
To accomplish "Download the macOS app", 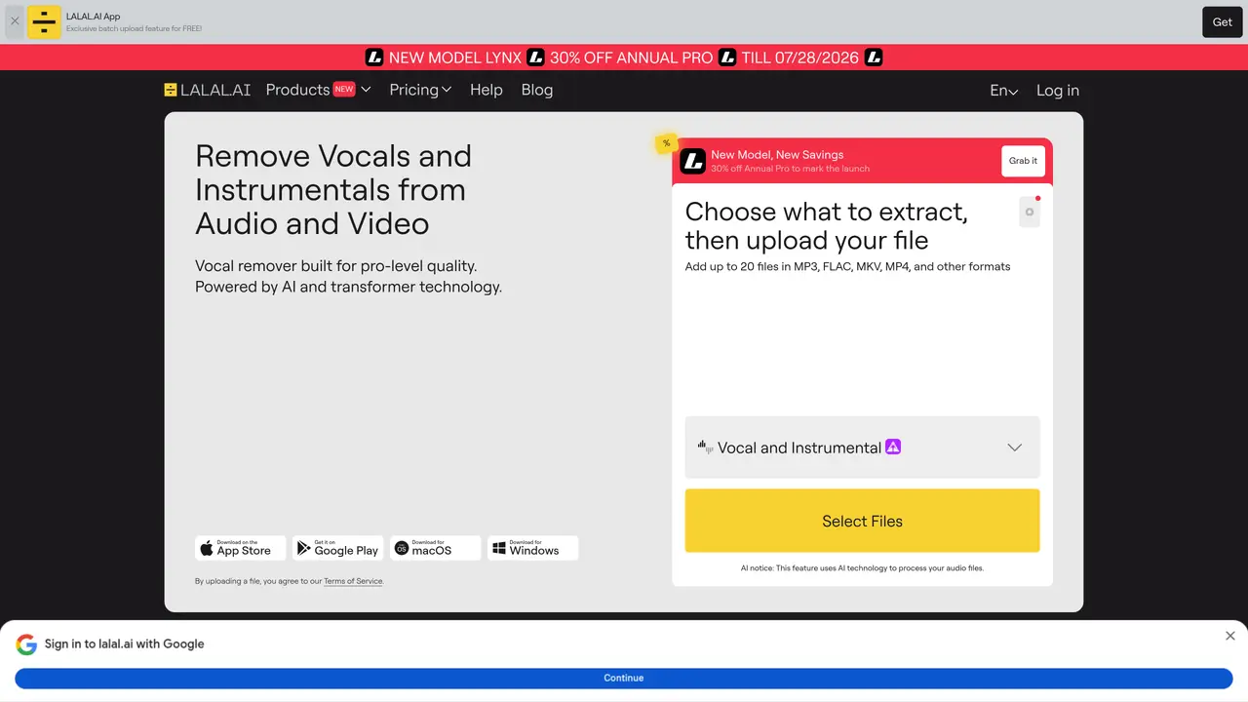I will [436, 548].
